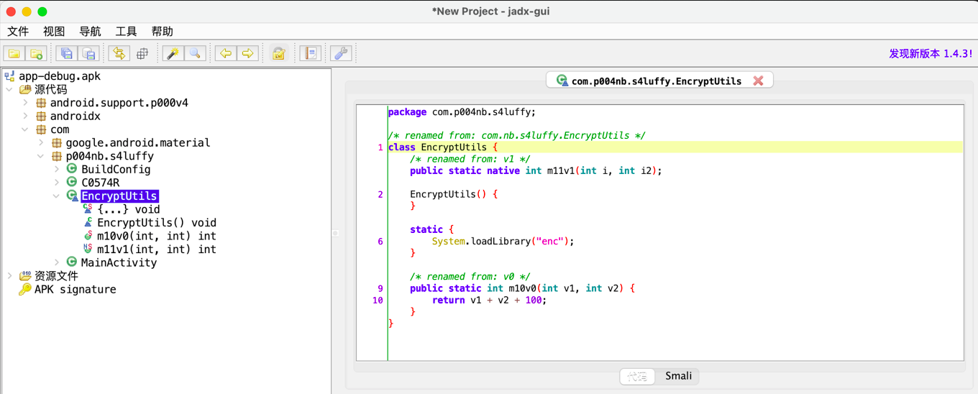978x394 pixels.
Task: Switch to the Smali view tab
Action: [x=678, y=376]
